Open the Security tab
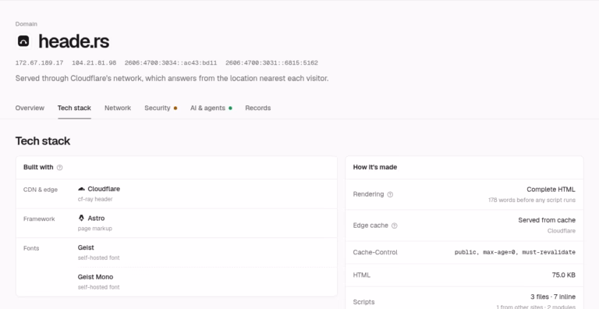Image resolution: width=599 pixels, height=309 pixels. (x=158, y=108)
